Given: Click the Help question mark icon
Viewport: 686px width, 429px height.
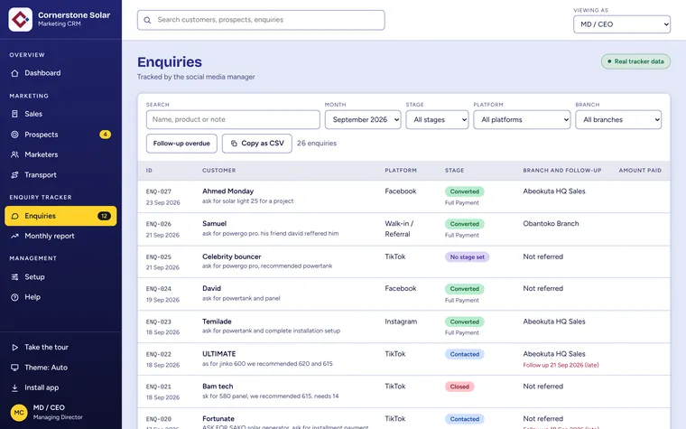Looking at the screenshot, I should [14, 297].
